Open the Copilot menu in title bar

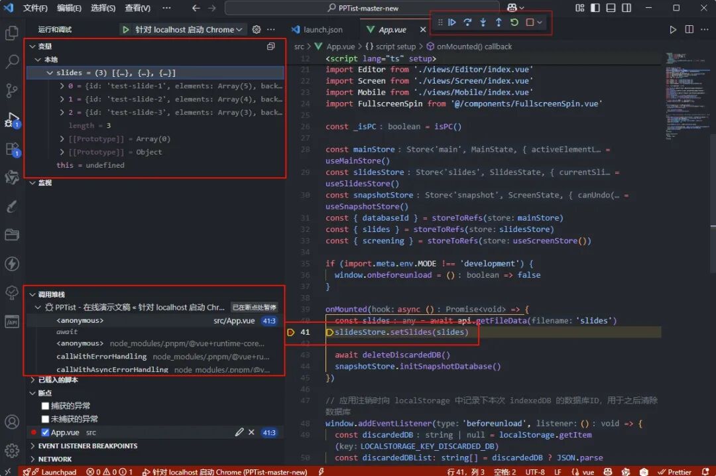pos(515,8)
